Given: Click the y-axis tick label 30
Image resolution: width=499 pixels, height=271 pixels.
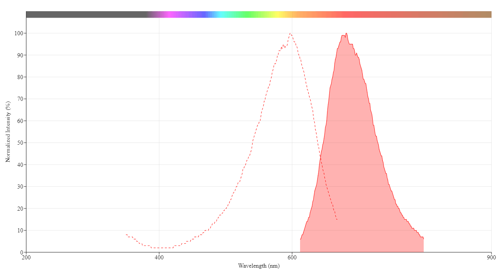Looking at the screenshot, I should click(20, 187).
